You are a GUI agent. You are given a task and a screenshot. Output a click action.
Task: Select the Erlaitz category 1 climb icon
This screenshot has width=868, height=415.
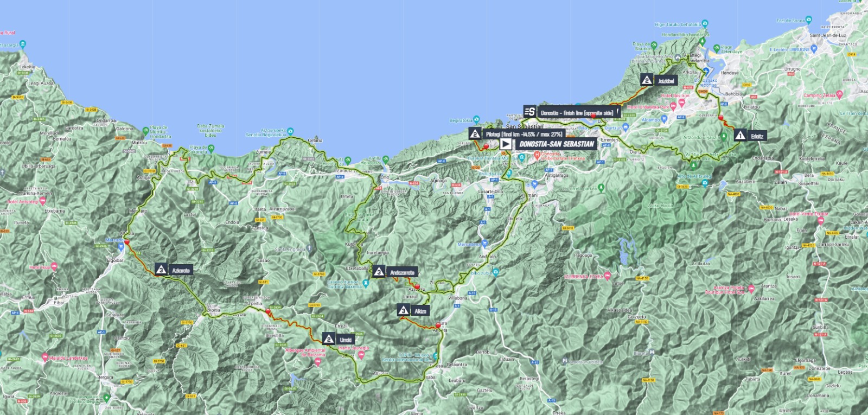(x=740, y=136)
